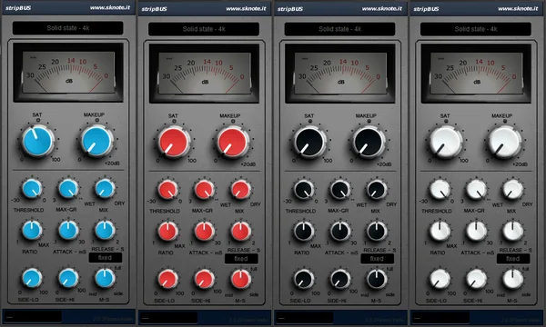Screen dimensions: 546x327
Task: Click the red THRESHOLD knob
Action: [x=167, y=190]
